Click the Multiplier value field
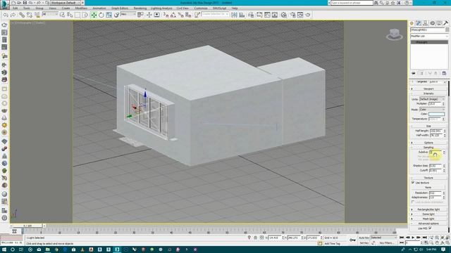This screenshot has height=253, width=451. 435,103
